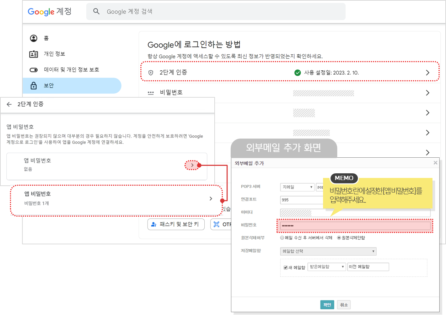Select the 원본삭제안함 radio option
The image size is (446, 315).
point(339,238)
